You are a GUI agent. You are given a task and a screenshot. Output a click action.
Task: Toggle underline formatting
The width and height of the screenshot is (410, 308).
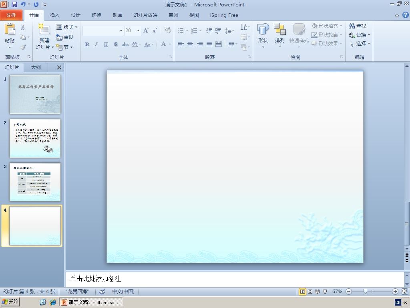coord(106,44)
